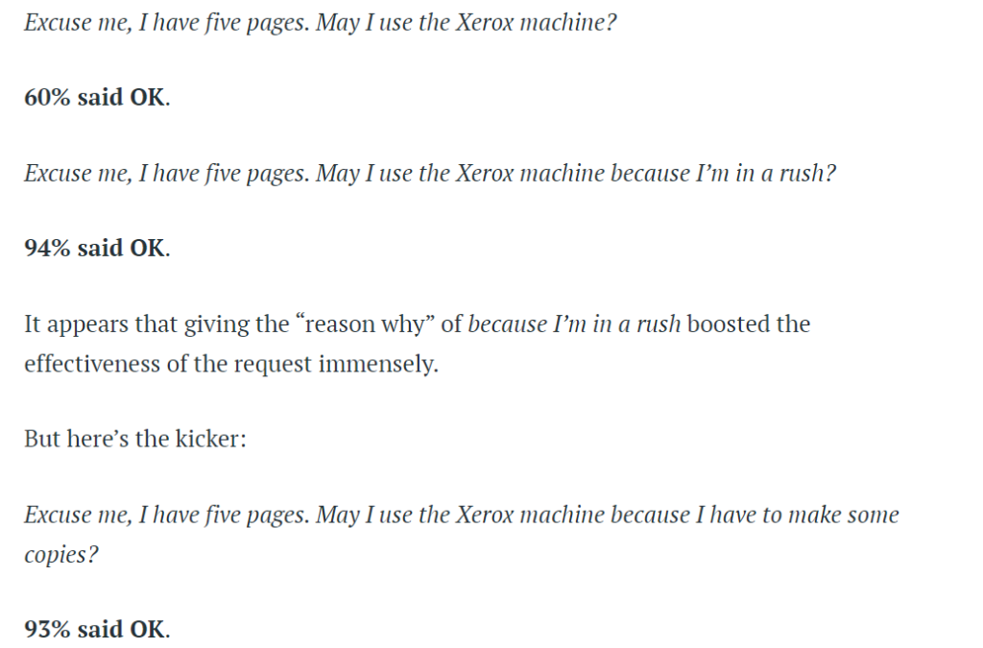Click the bold text '93% said OK'

[97, 629]
